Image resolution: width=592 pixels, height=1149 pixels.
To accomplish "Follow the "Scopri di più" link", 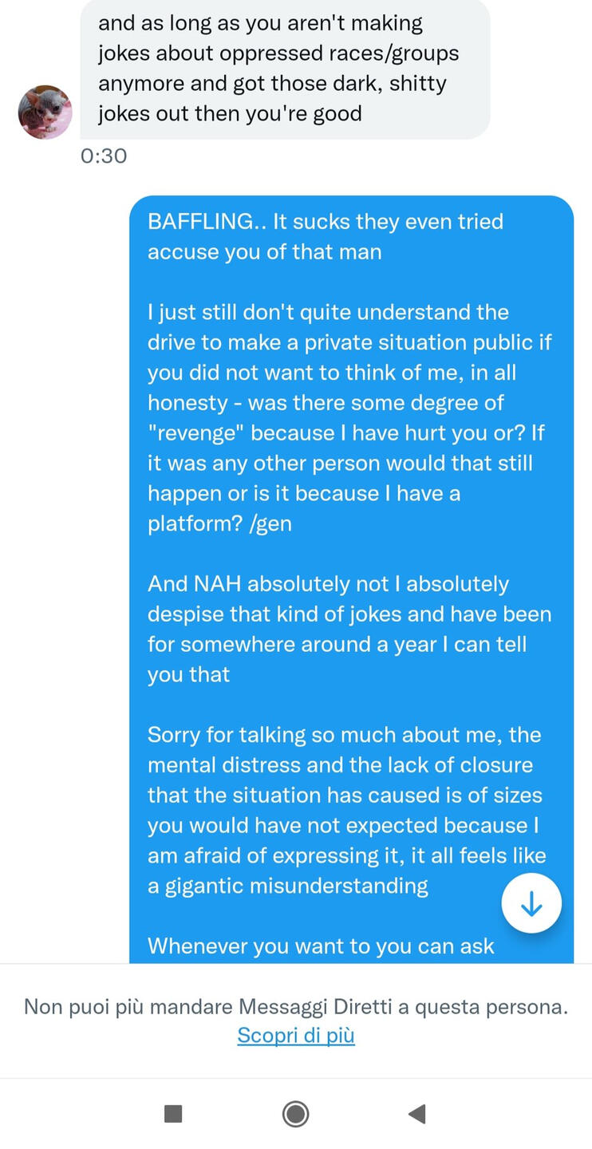I will coord(296,1036).
